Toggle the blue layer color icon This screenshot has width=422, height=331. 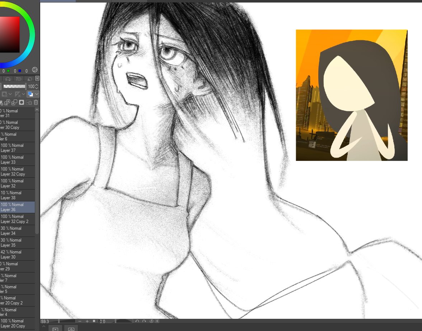[30, 94]
